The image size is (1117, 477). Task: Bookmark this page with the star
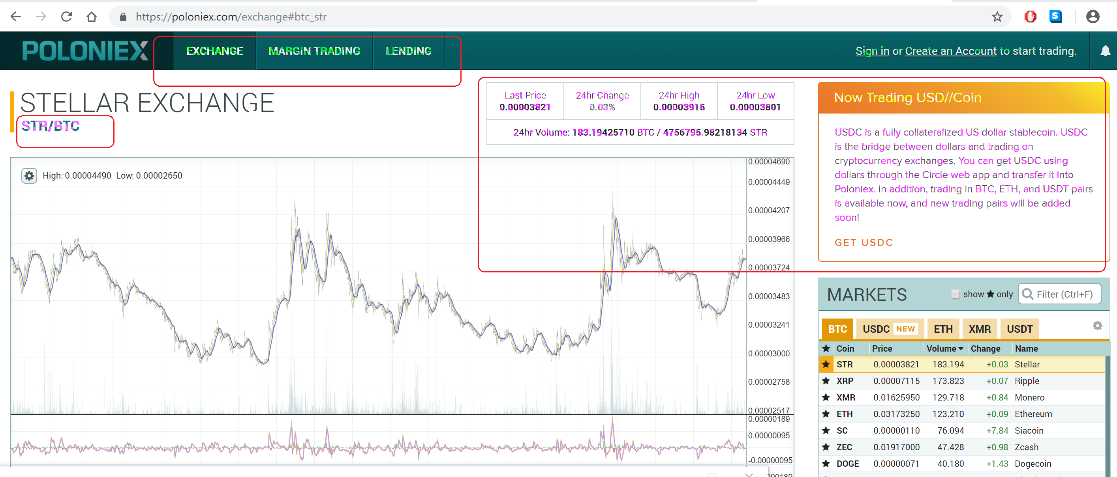pyautogui.click(x=997, y=17)
